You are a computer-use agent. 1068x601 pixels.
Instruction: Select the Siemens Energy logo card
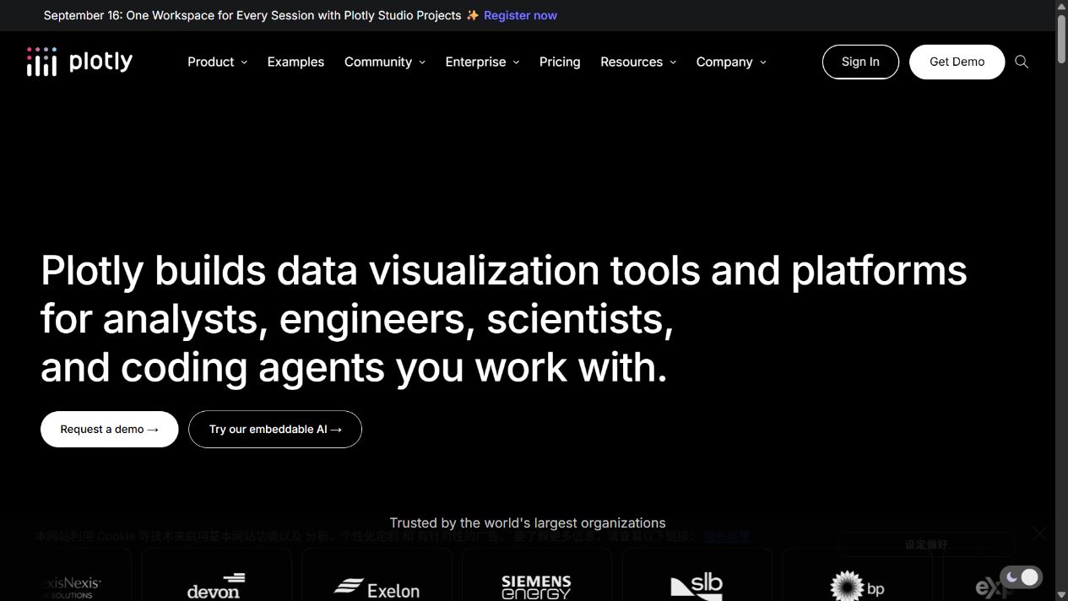[537, 575]
